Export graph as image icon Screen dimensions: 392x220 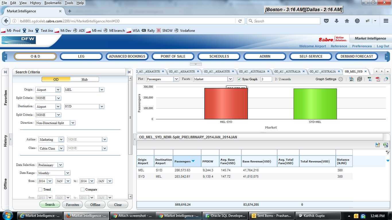370,79
